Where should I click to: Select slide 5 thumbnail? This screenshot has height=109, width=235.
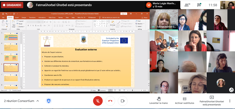click(11, 57)
